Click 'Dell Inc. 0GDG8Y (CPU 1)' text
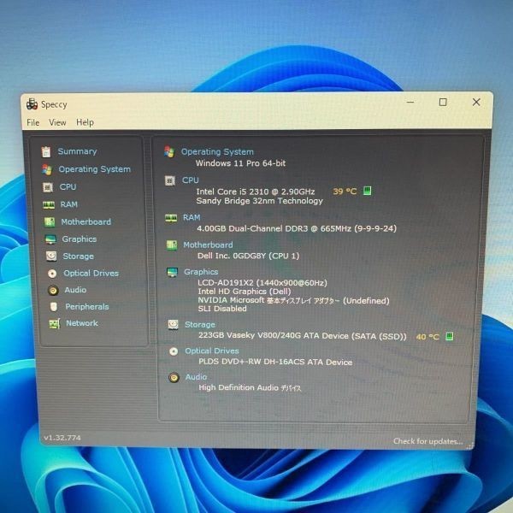This screenshot has width=513, height=513. [248, 256]
